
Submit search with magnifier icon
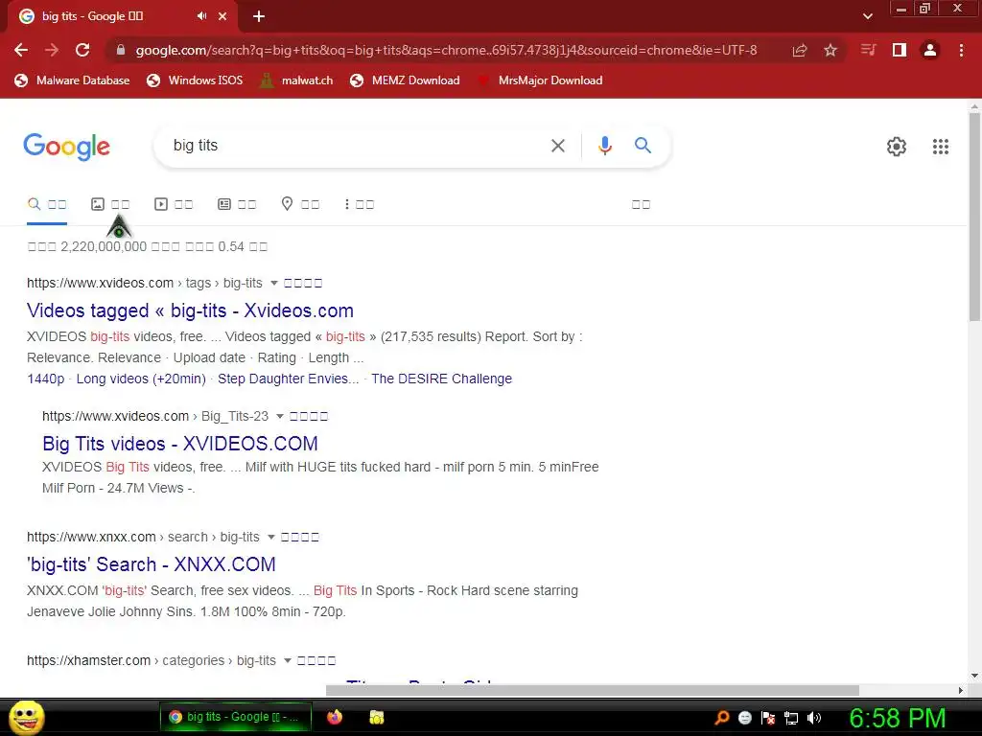[643, 146]
